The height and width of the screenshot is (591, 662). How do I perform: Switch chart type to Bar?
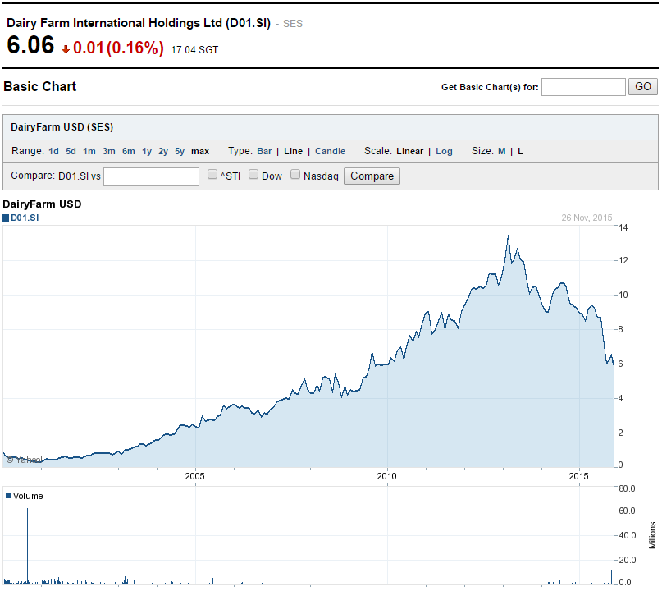[264, 151]
